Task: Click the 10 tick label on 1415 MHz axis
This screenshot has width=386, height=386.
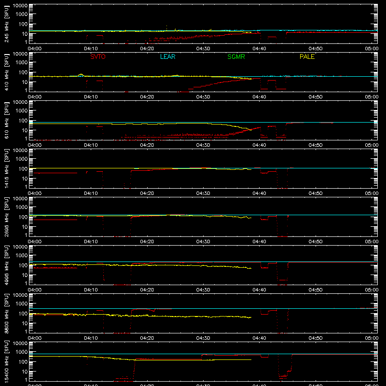Action: (25, 179)
